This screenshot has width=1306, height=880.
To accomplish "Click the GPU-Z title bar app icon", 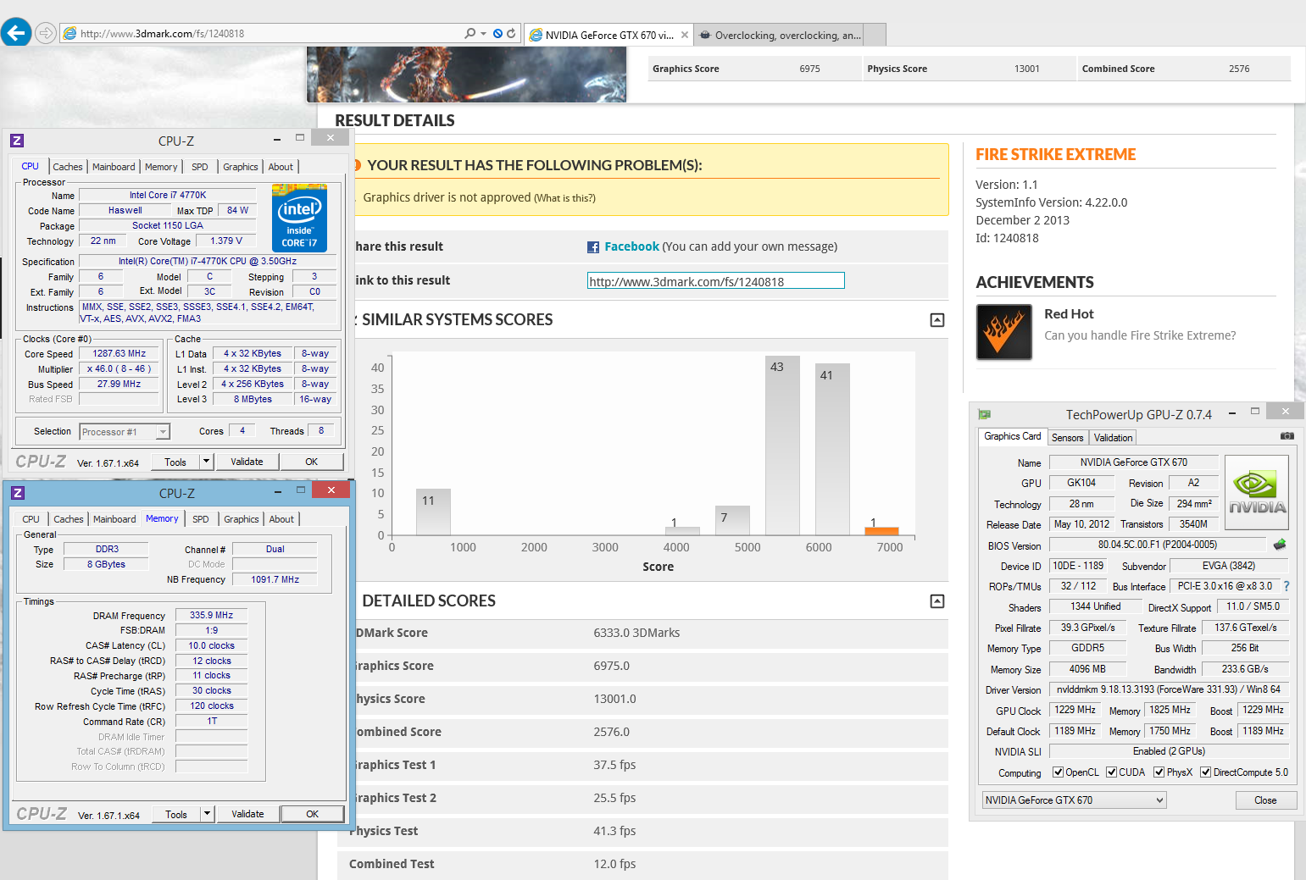I will coord(985,414).
